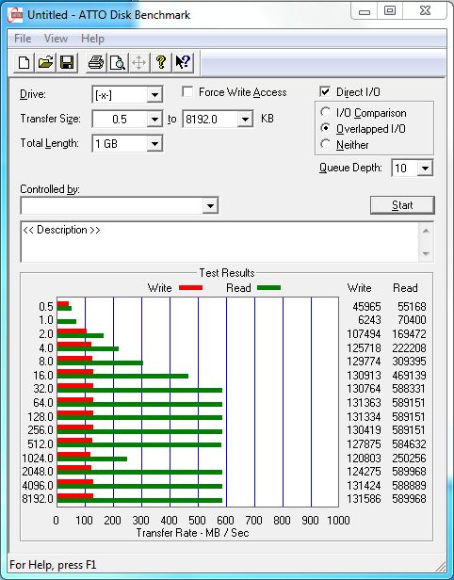Click the red Write legend swatch
The image size is (454, 580).
[190, 287]
